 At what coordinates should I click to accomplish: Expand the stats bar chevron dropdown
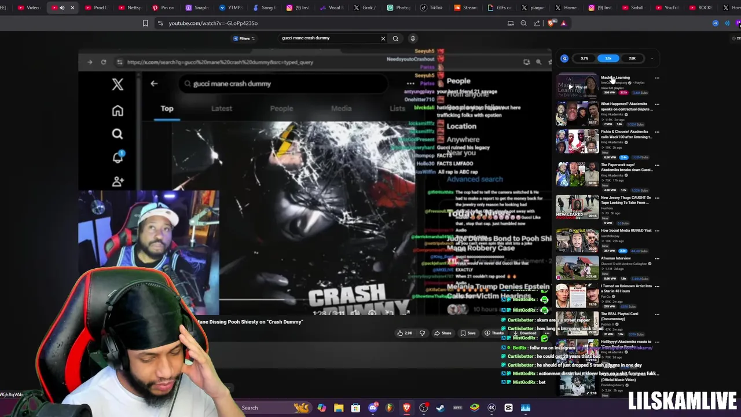click(x=651, y=58)
